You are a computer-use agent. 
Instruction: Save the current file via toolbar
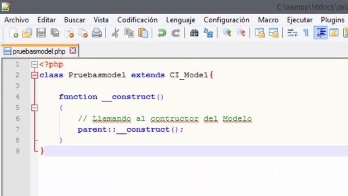(41, 33)
